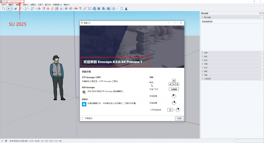264x143 pixels.
Task: Select the Scale tool
Action: point(57,9)
